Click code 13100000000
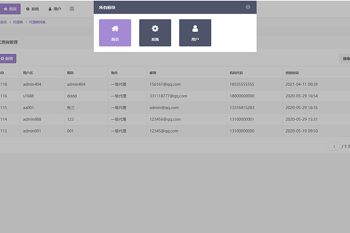 242,131
